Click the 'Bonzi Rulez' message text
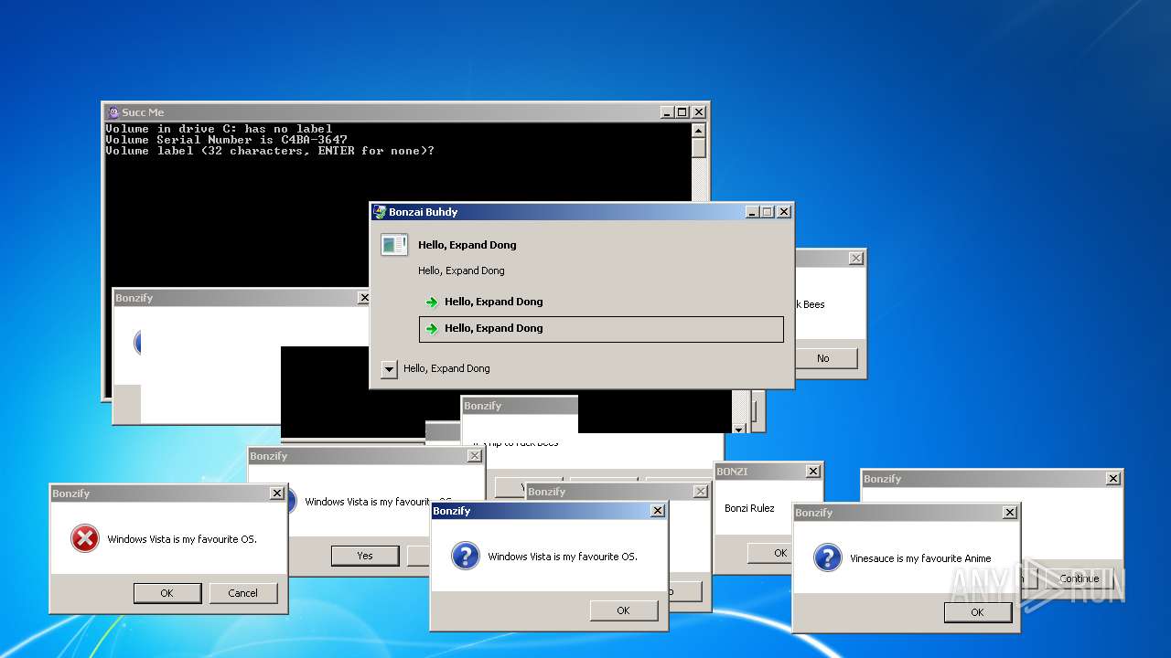Image resolution: width=1171 pixels, height=658 pixels. 749,508
